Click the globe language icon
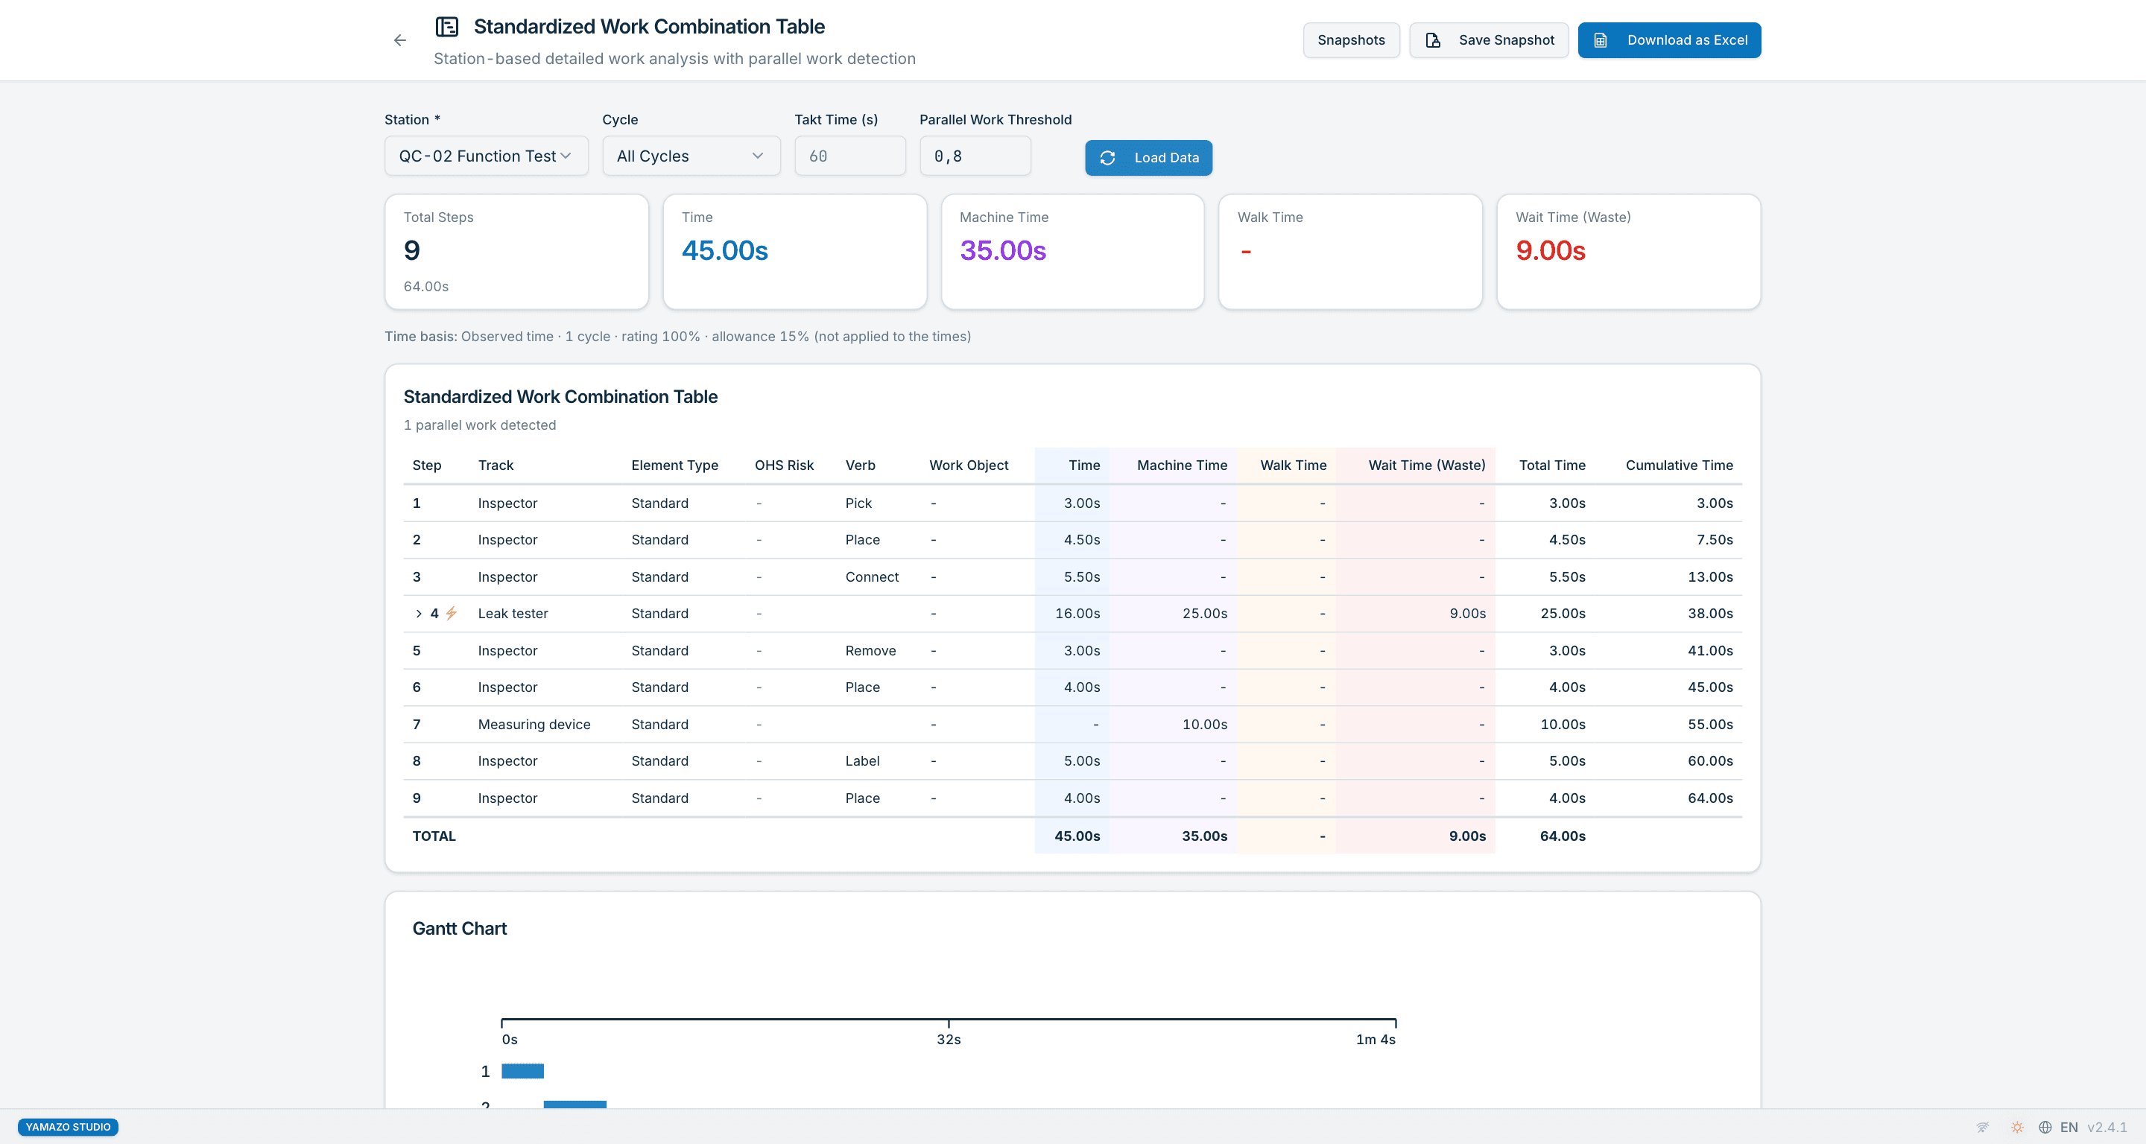 tap(2045, 1128)
